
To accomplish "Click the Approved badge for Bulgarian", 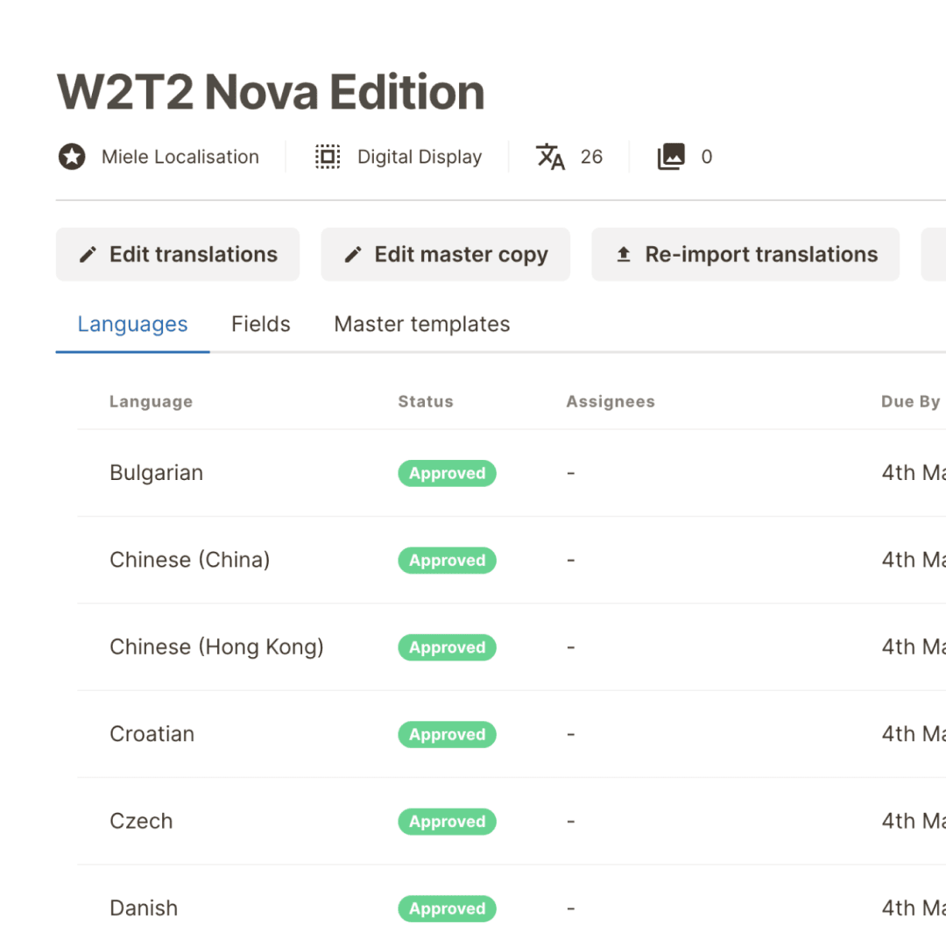I will tap(447, 473).
